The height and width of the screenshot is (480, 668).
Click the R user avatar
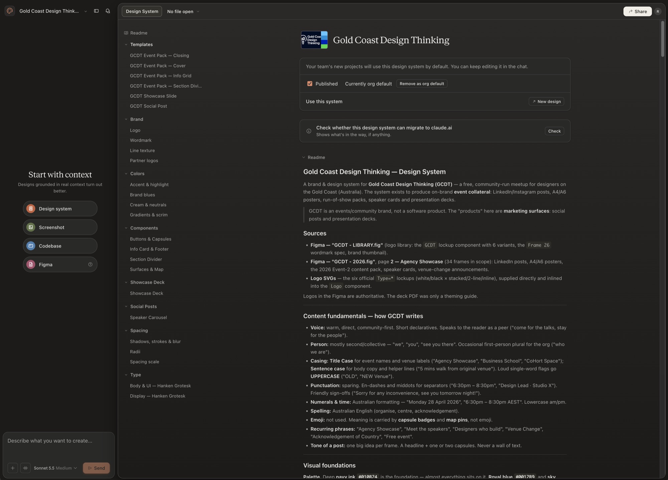(658, 11)
